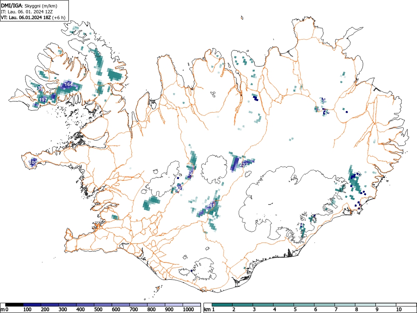The width and height of the screenshot is (417, 313).
Task: Pick the light 8–9 km legend swatch
Action: click(x=365, y=305)
